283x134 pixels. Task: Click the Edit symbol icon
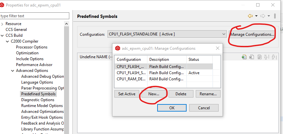coord(259,57)
